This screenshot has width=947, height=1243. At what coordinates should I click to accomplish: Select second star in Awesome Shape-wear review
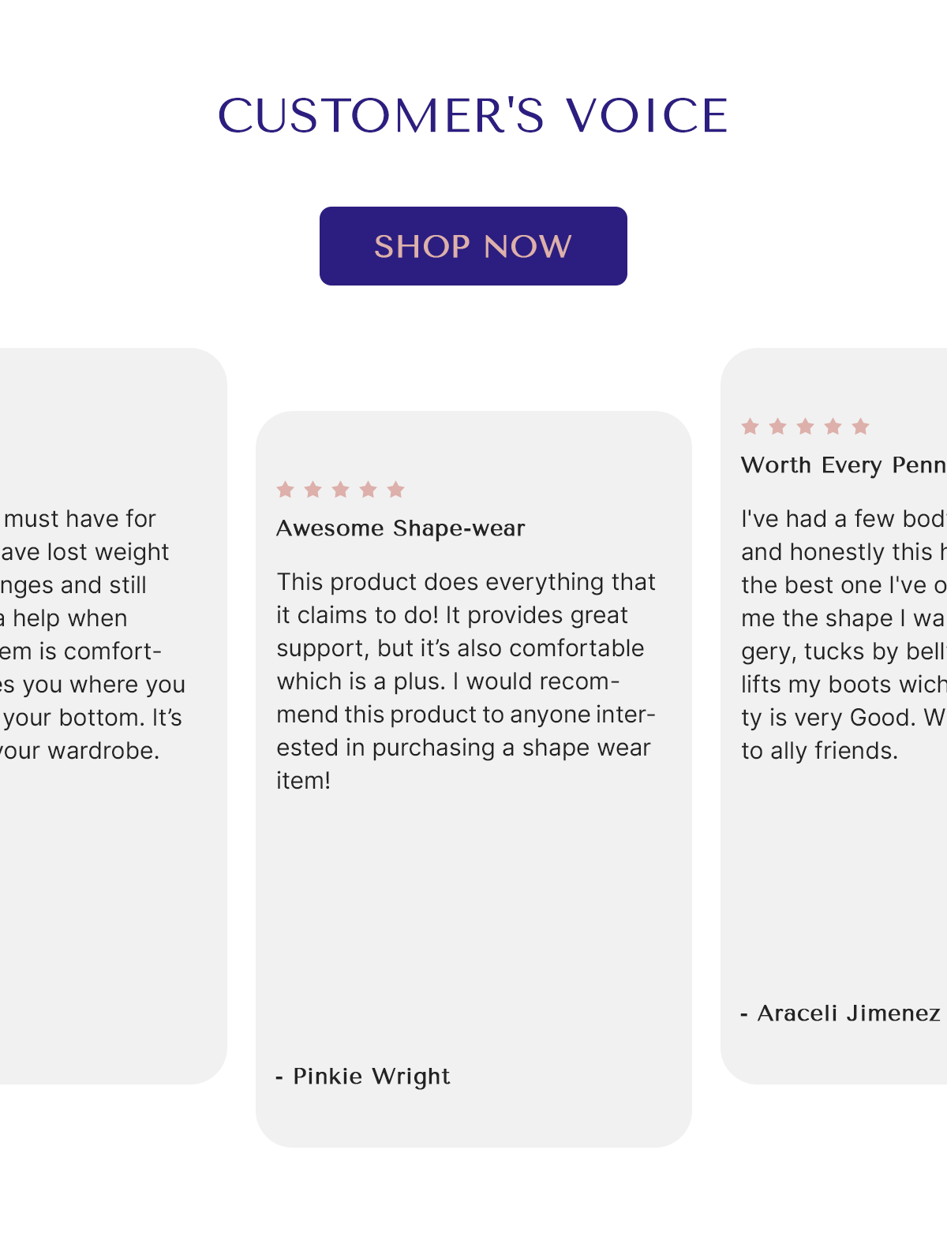313,490
